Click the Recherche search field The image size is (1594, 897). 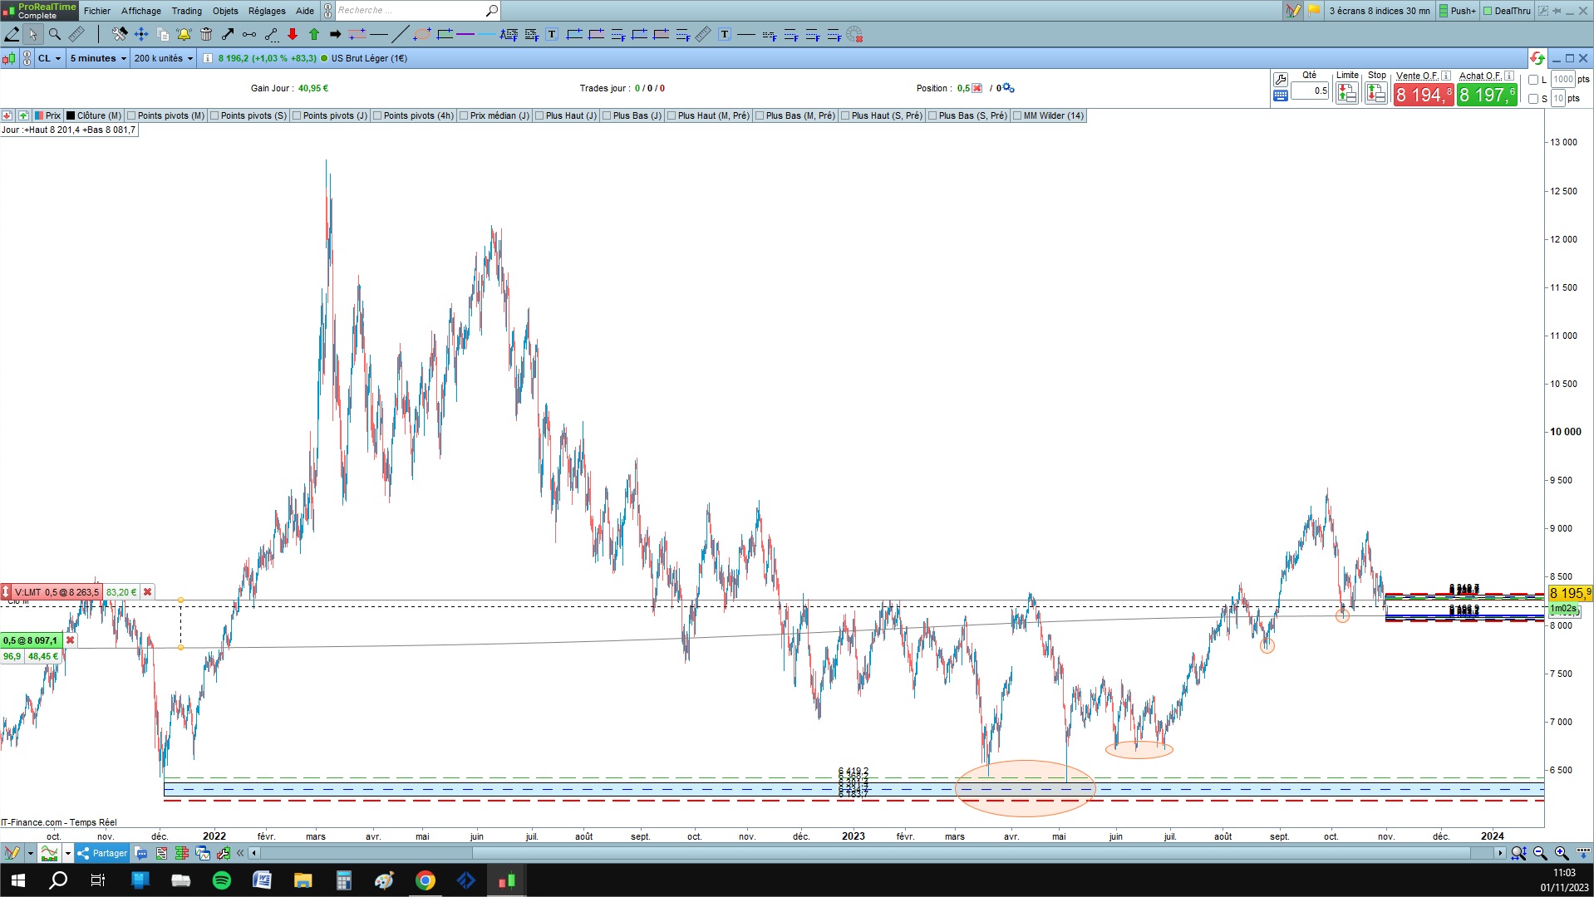coord(409,11)
